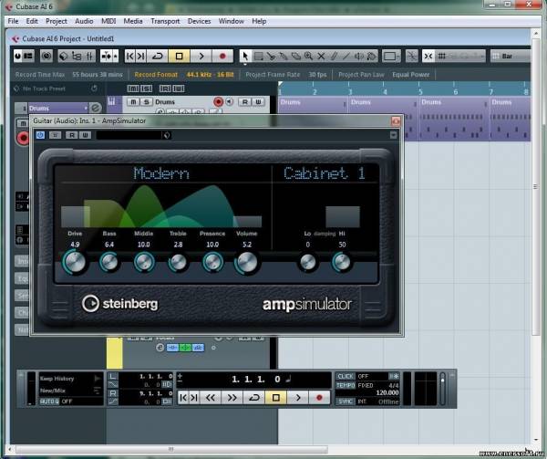
Task: Toggle the CLICK metronome button
Action: [346, 376]
